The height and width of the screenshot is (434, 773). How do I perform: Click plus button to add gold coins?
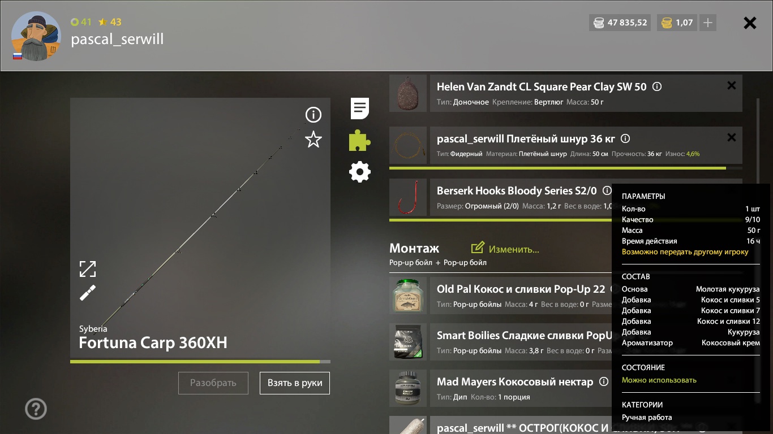coord(708,23)
